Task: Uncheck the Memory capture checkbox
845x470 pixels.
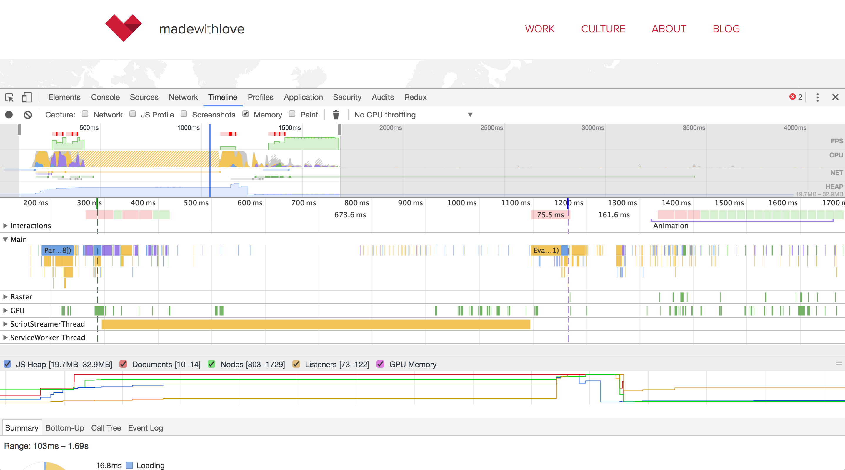Action: coord(245,114)
